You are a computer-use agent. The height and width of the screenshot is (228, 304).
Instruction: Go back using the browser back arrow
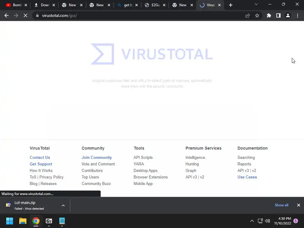pos(7,15)
